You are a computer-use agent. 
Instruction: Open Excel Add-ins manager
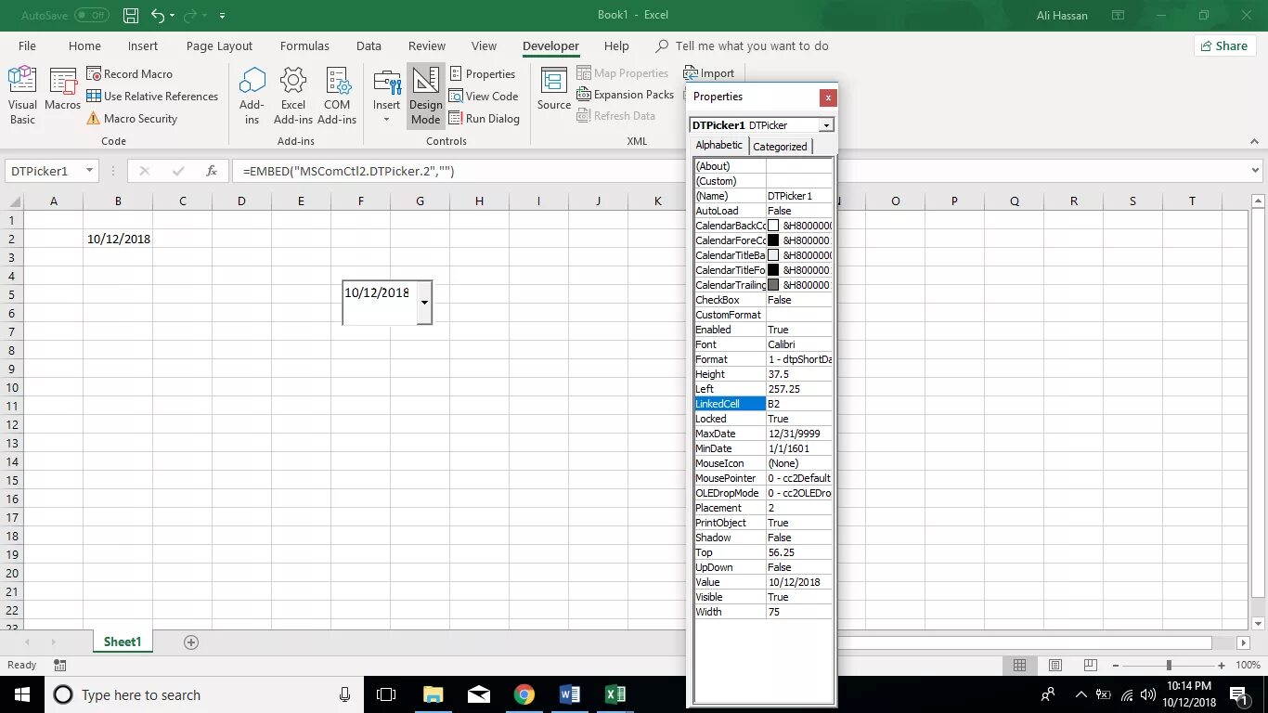[x=293, y=96]
